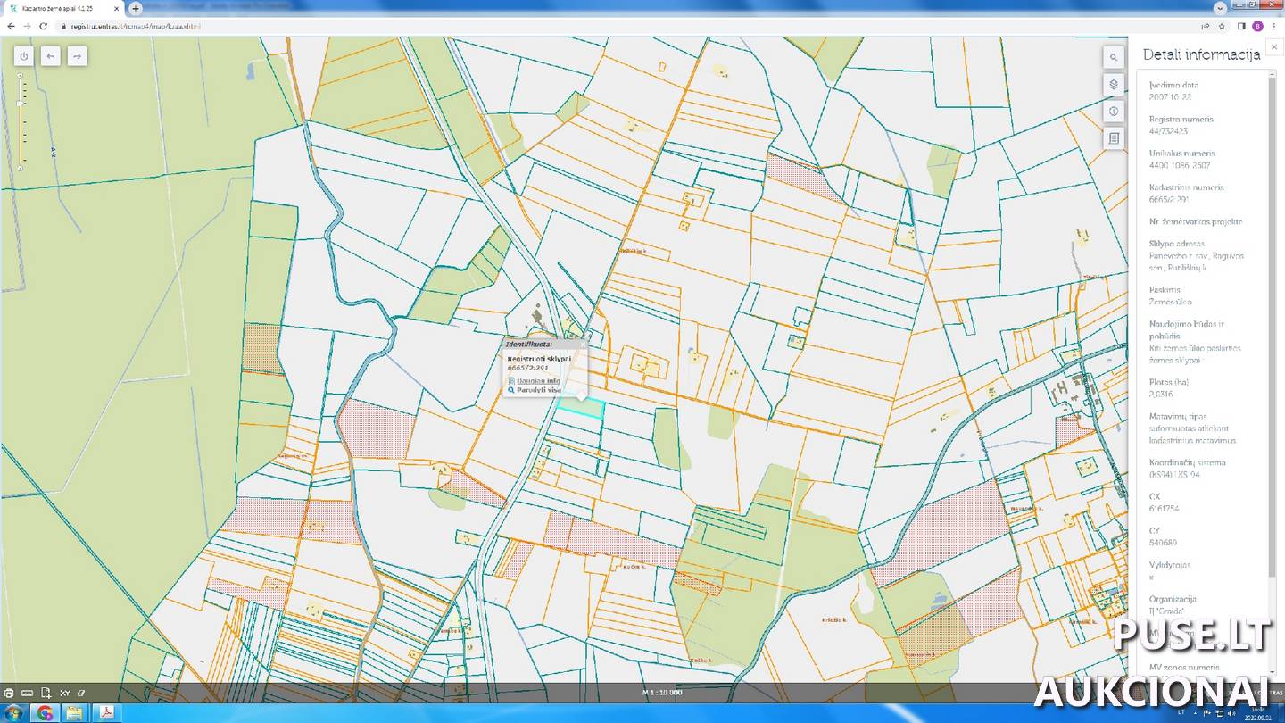Screen dimensions: 1285x723
Task: Go to previous map extent arrow
Action: point(51,56)
